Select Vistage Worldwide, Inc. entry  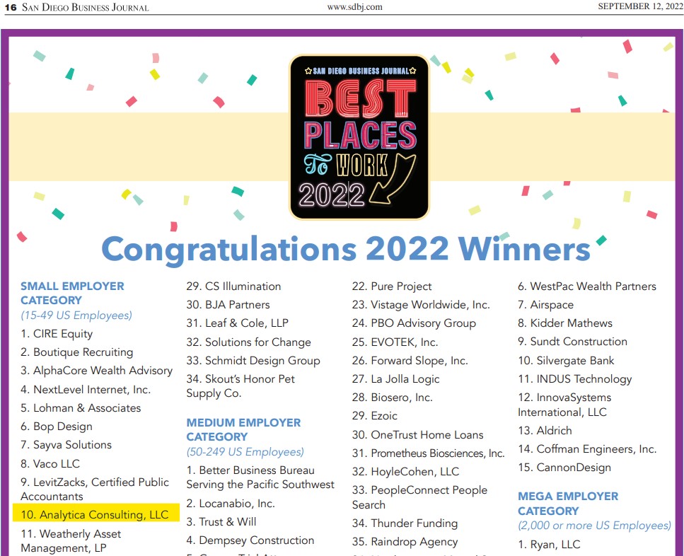(421, 305)
